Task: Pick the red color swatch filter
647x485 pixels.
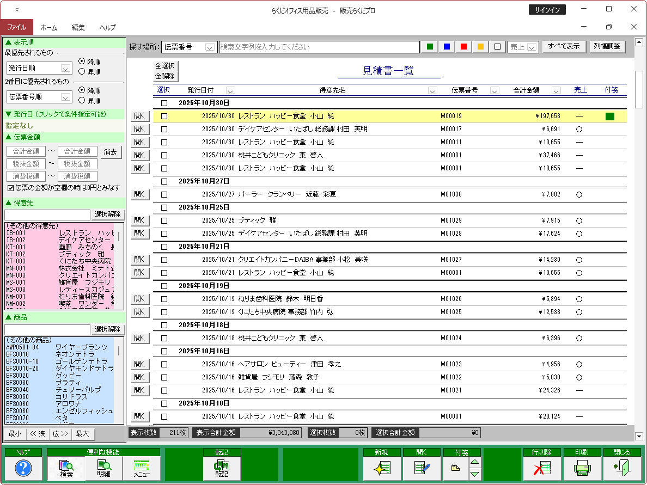Action: [x=463, y=47]
